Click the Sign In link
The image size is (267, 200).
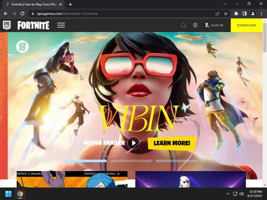tap(214, 25)
